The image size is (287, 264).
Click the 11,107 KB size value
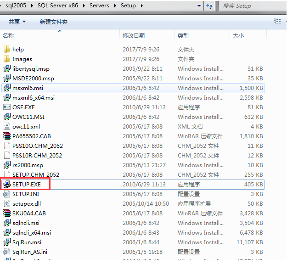[x=250, y=242]
